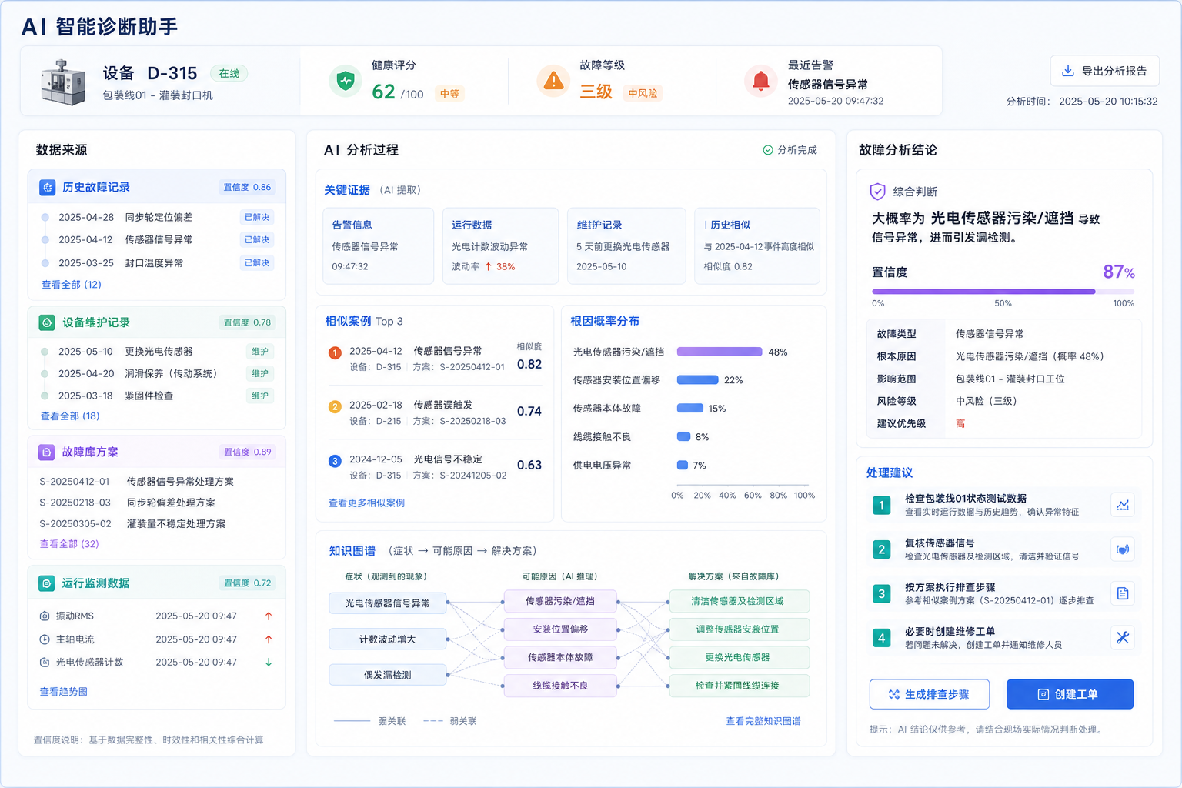Click the 综合判断 shield icon
The image size is (1182, 788).
tap(877, 192)
